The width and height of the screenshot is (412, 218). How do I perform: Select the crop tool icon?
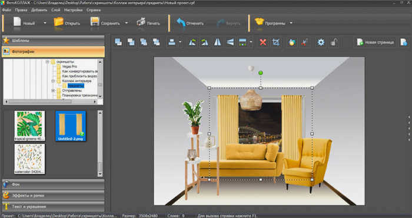click(x=276, y=42)
